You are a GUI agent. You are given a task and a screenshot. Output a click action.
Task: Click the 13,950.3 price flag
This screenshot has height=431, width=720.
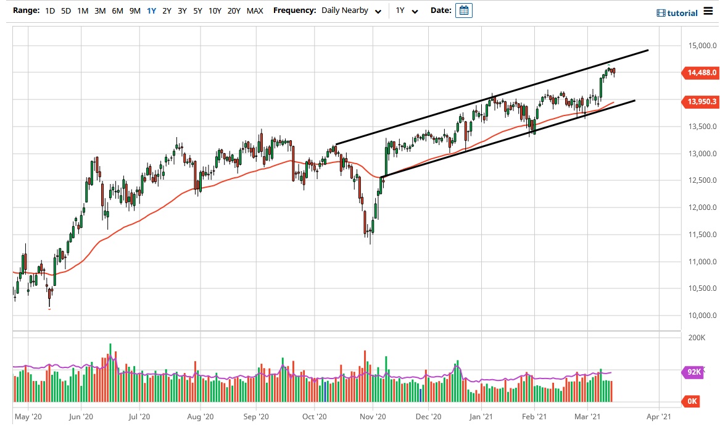(700, 101)
